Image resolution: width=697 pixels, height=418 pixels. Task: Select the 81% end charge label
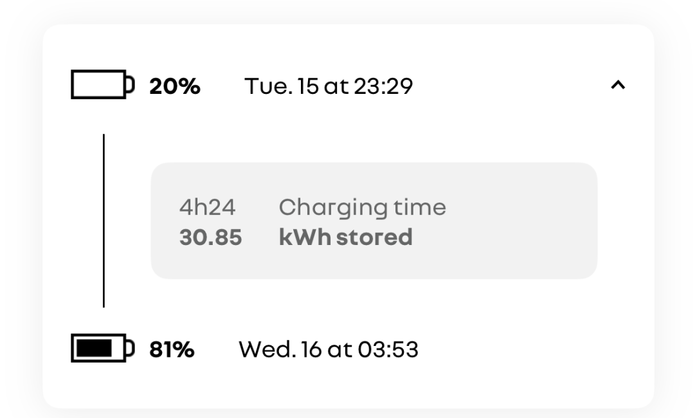(172, 350)
